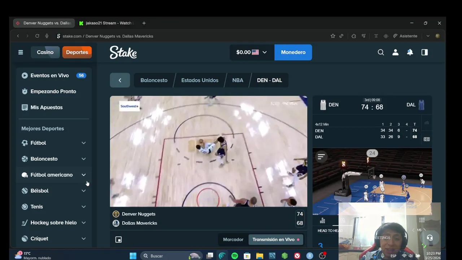Open the notifications bell
This screenshot has height=260, width=462.
coord(410,52)
